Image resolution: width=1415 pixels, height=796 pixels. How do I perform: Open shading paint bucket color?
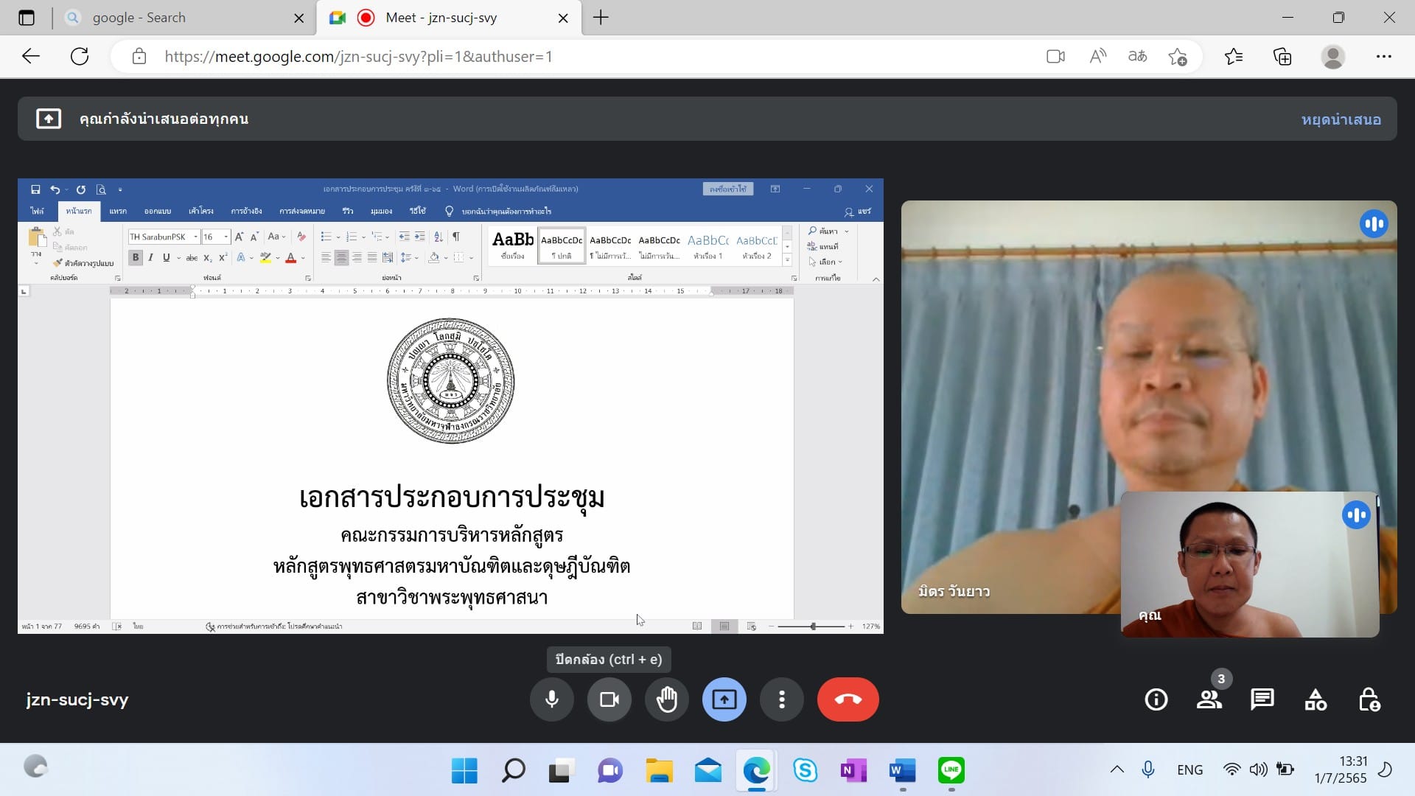point(433,258)
